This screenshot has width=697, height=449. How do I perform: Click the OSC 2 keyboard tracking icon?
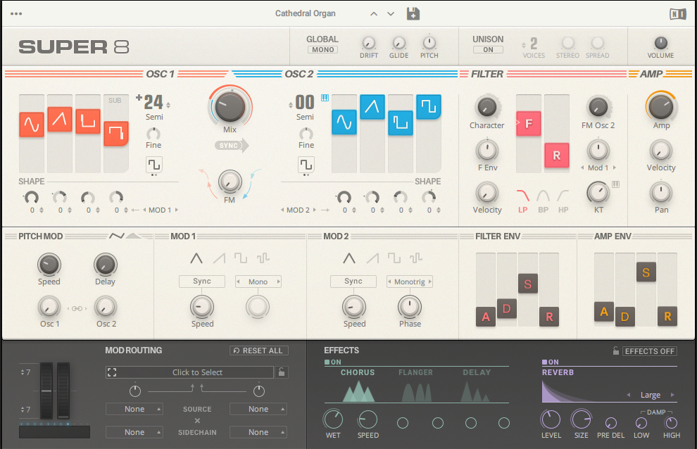(325, 98)
